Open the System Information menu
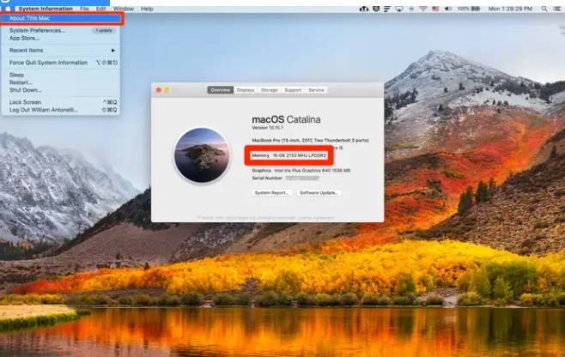This screenshot has height=357, width=565. pyautogui.click(x=46, y=9)
